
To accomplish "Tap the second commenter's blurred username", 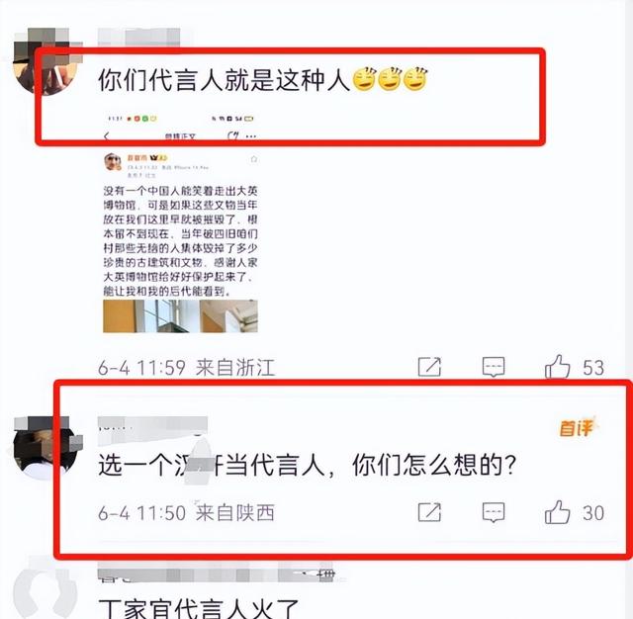I will [152, 426].
